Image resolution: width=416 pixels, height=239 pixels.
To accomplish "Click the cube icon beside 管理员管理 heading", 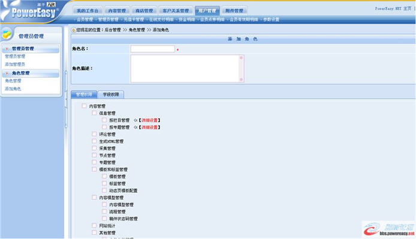I will point(7,34).
